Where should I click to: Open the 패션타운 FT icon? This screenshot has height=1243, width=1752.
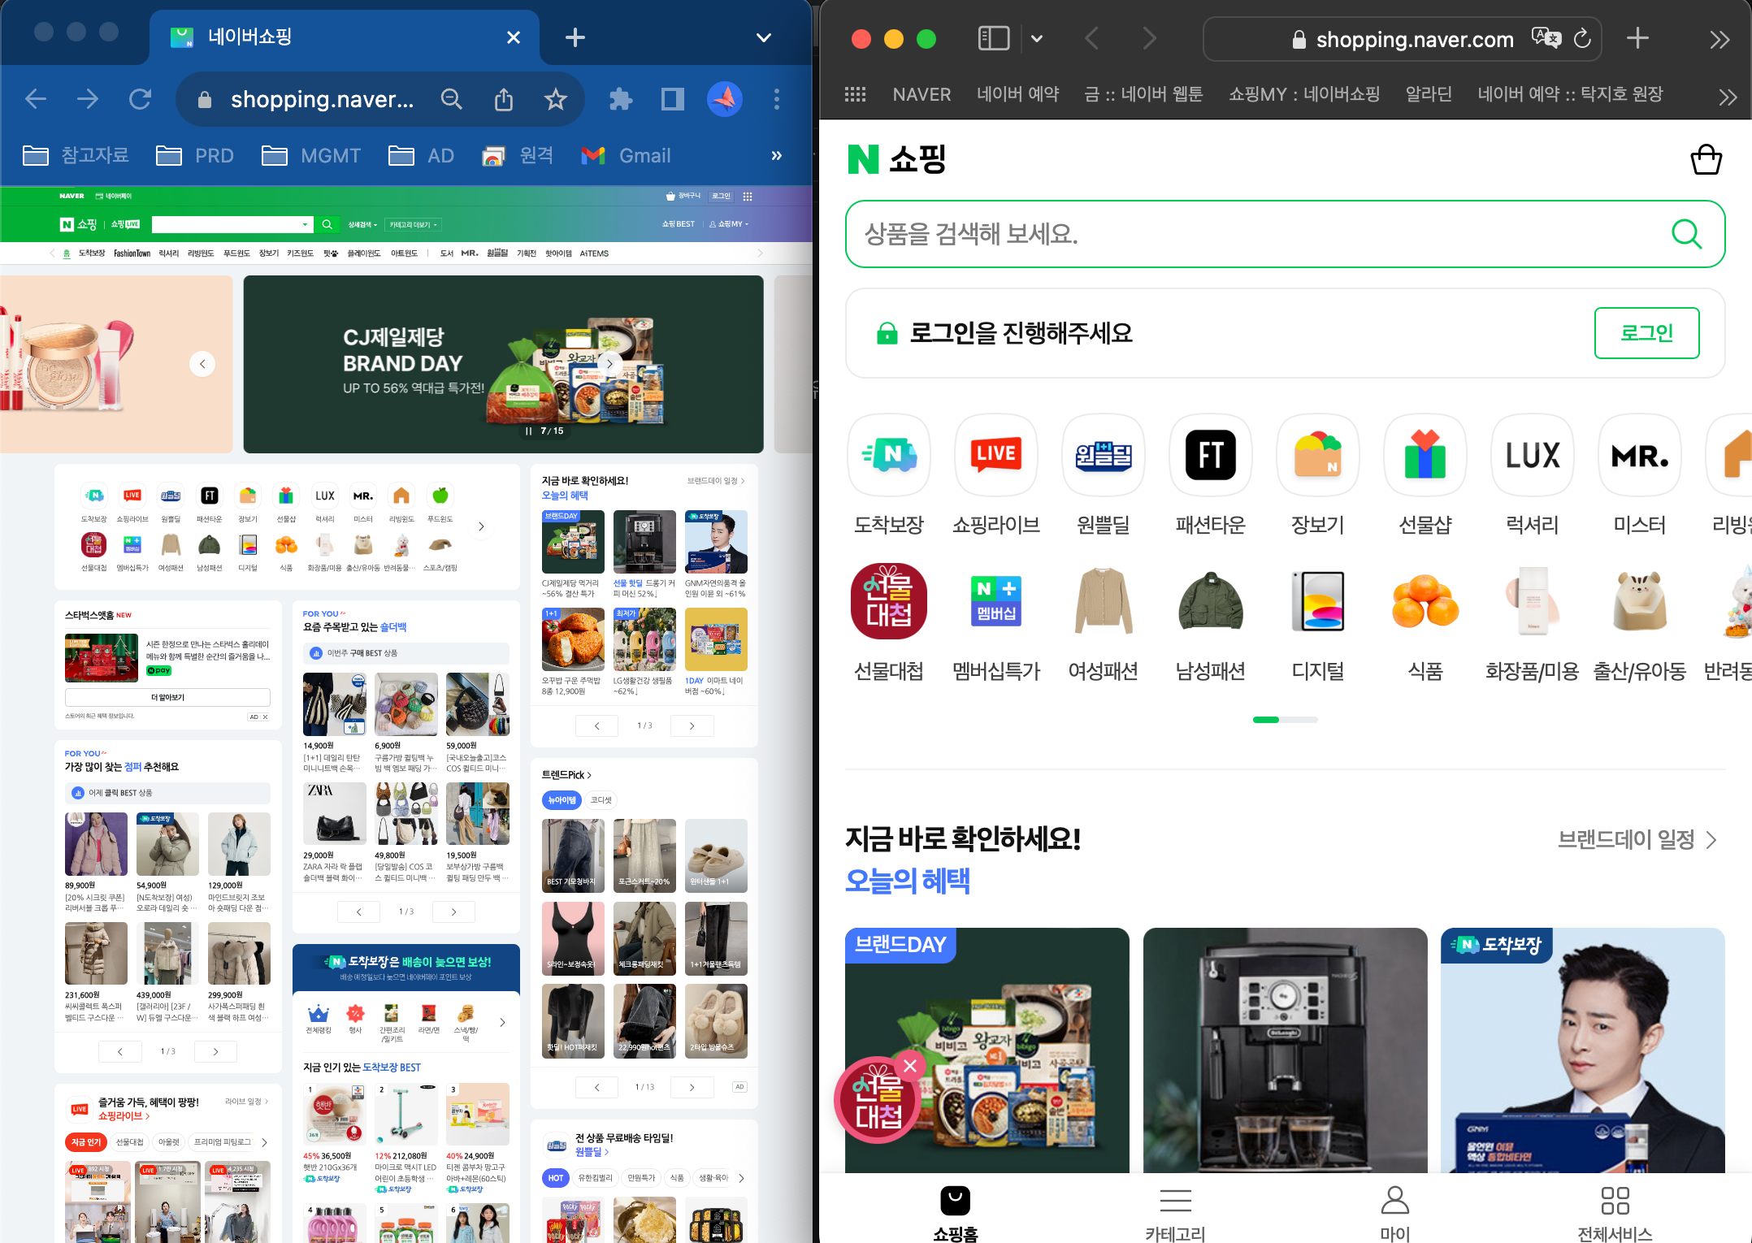(1210, 455)
